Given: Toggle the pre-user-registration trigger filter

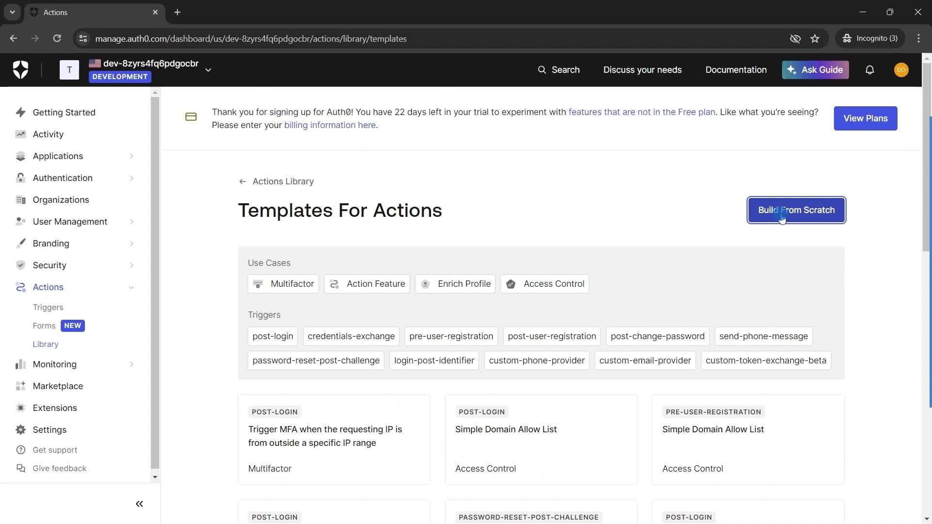Looking at the screenshot, I should tap(451, 336).
